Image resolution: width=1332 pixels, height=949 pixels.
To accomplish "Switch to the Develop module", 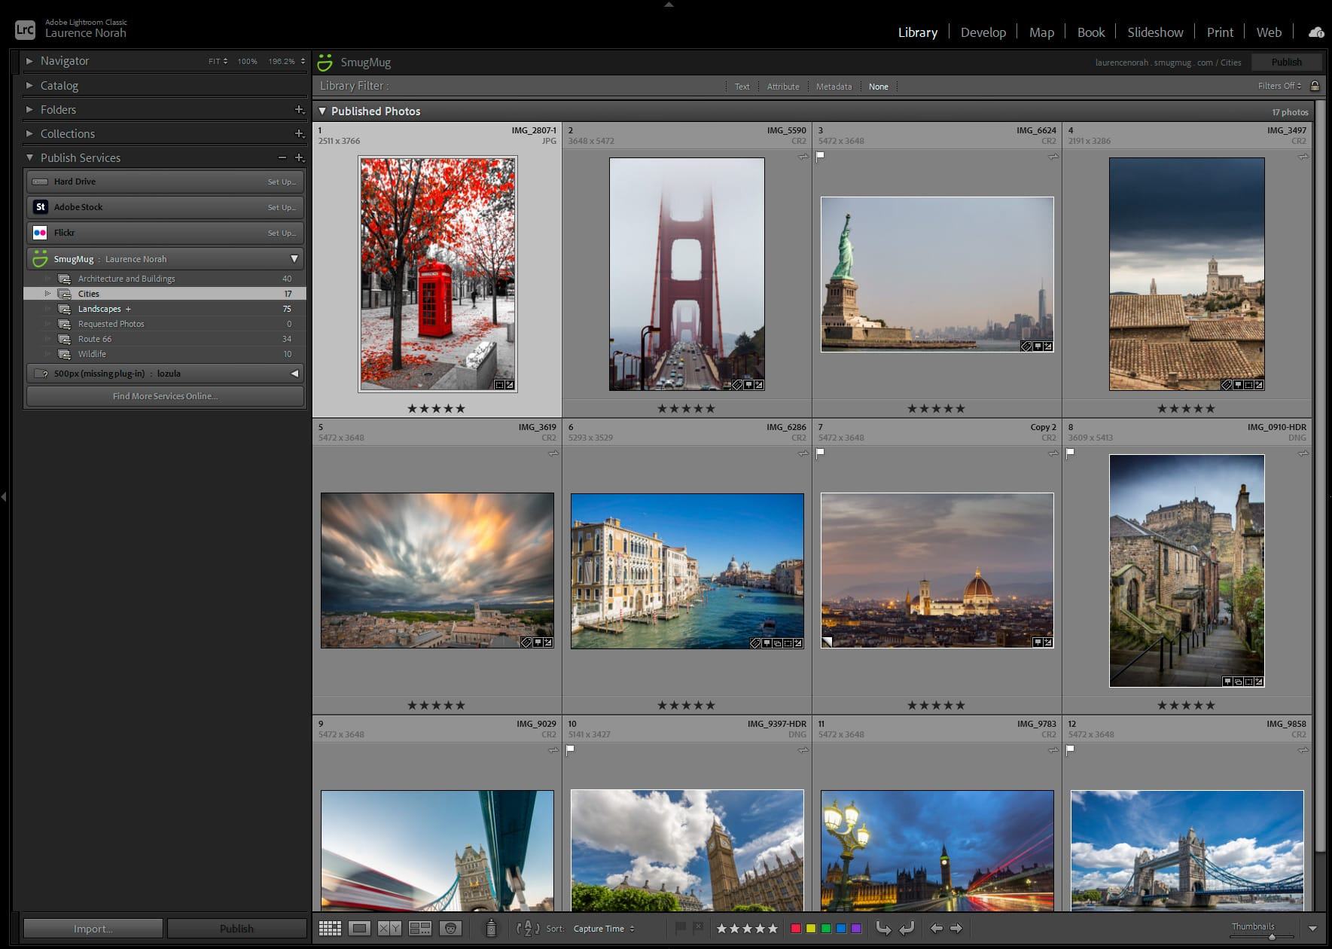I will click(983, 32).
